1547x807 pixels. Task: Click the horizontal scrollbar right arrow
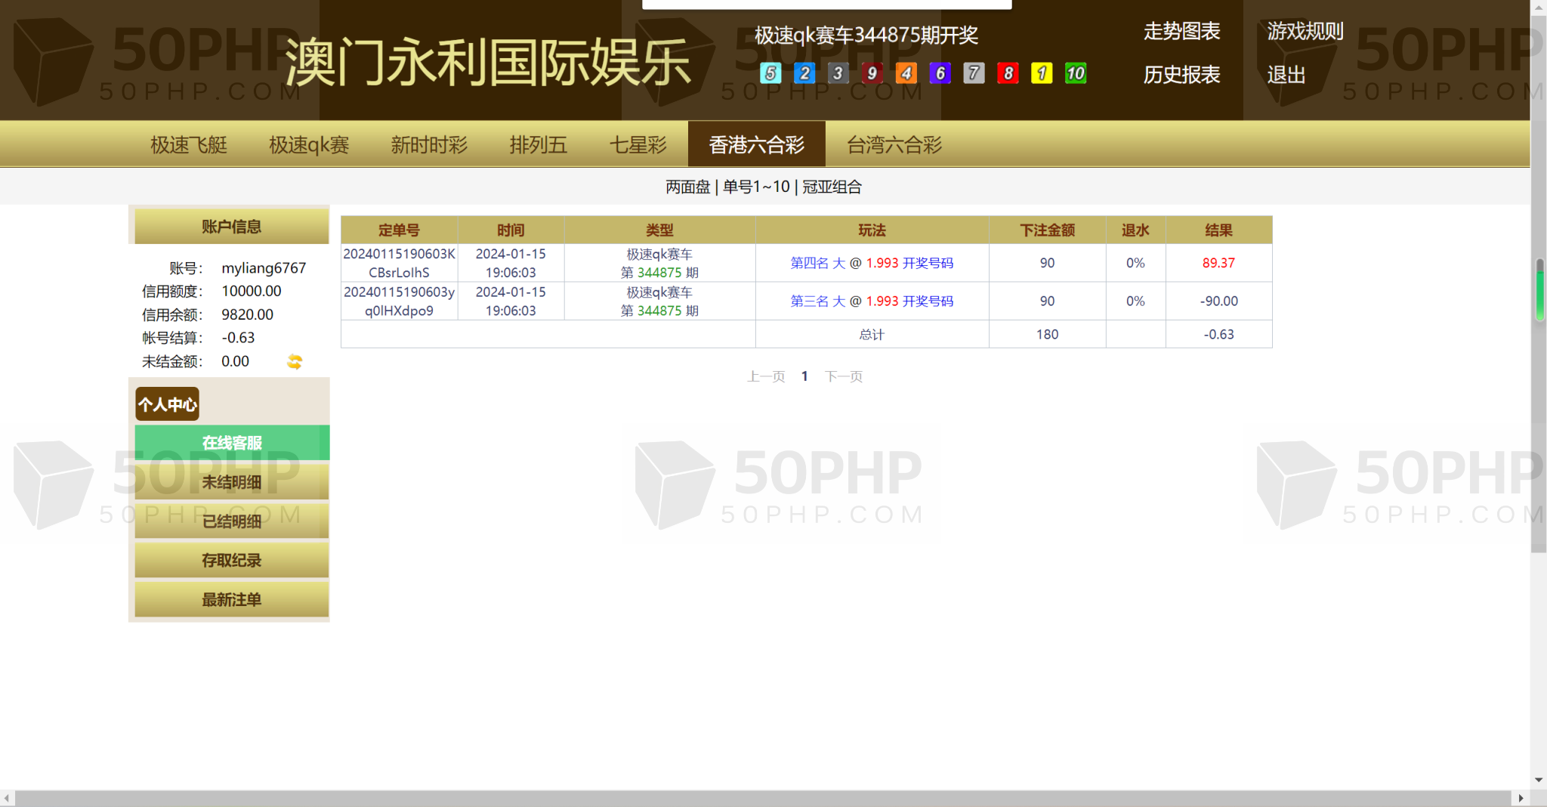coord(1521,798)
